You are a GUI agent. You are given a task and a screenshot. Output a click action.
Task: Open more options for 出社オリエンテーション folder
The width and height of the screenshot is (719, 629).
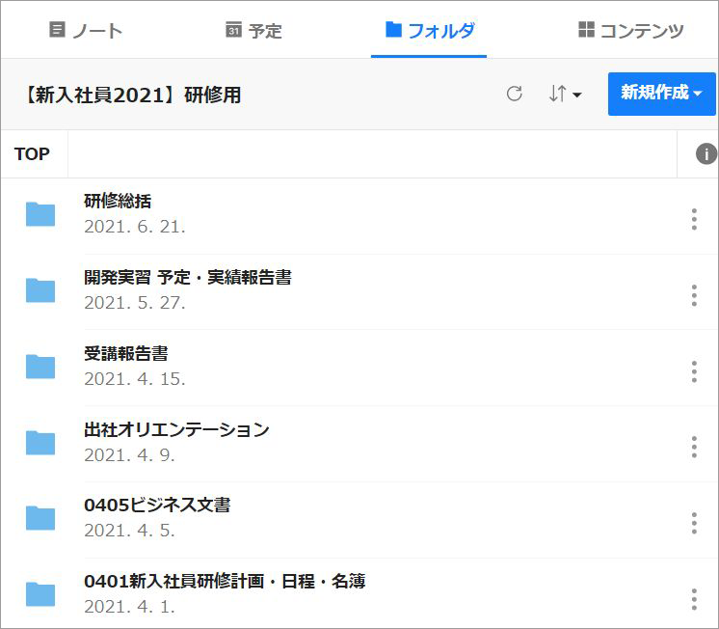pyautogui.click(x=694, y=447)
